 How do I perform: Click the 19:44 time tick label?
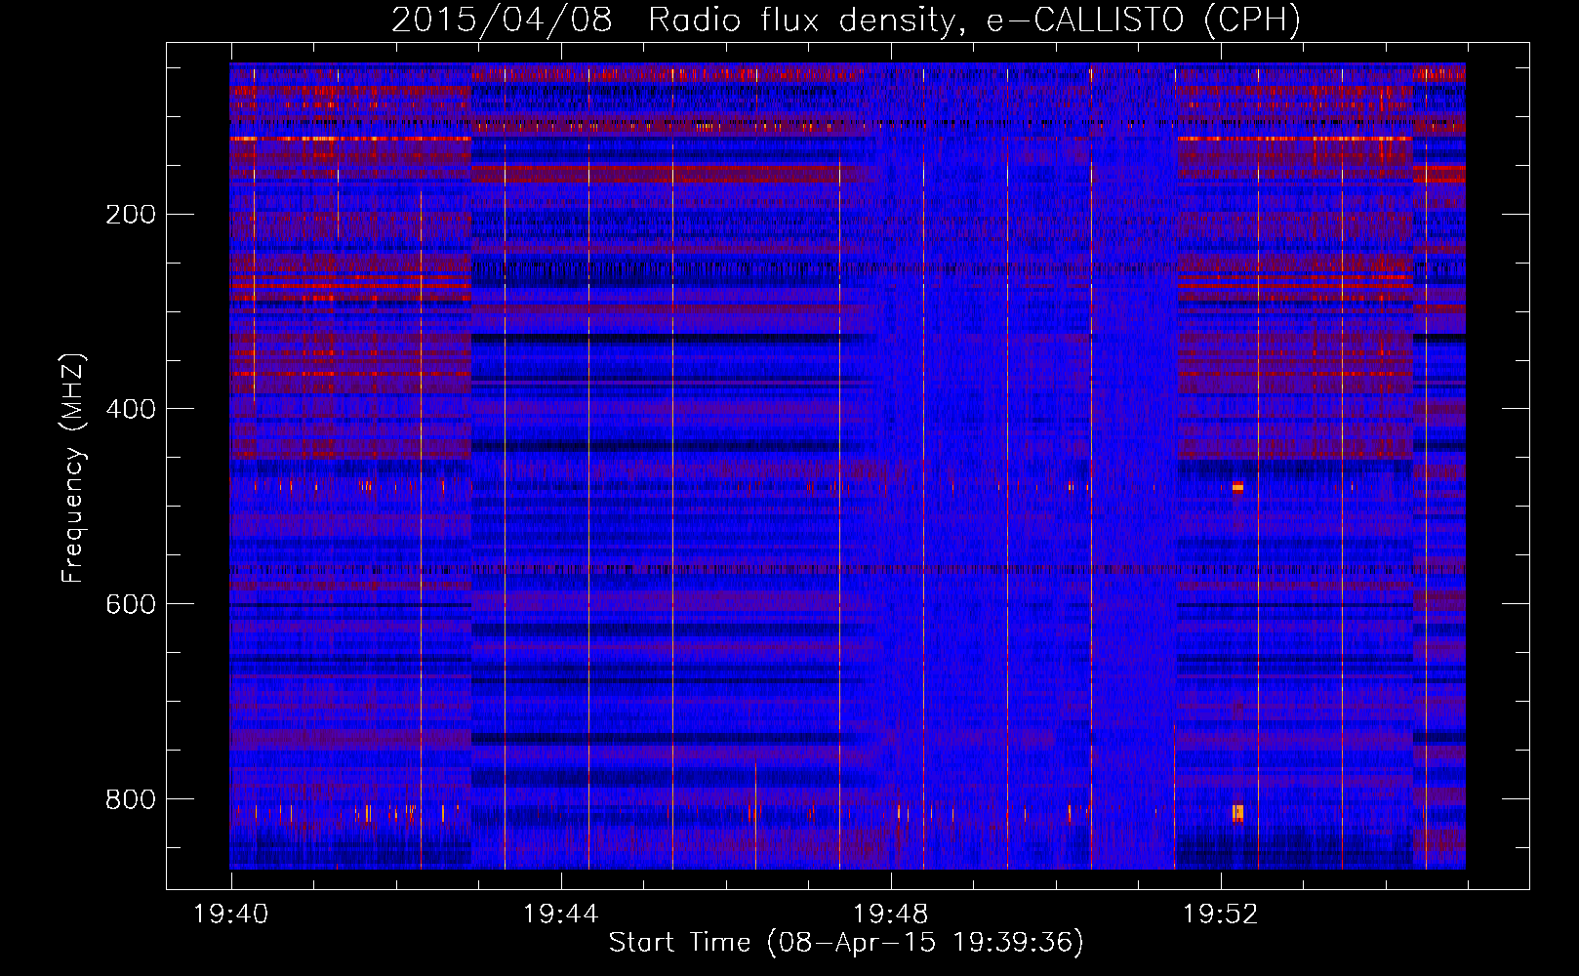click(561, 915)
